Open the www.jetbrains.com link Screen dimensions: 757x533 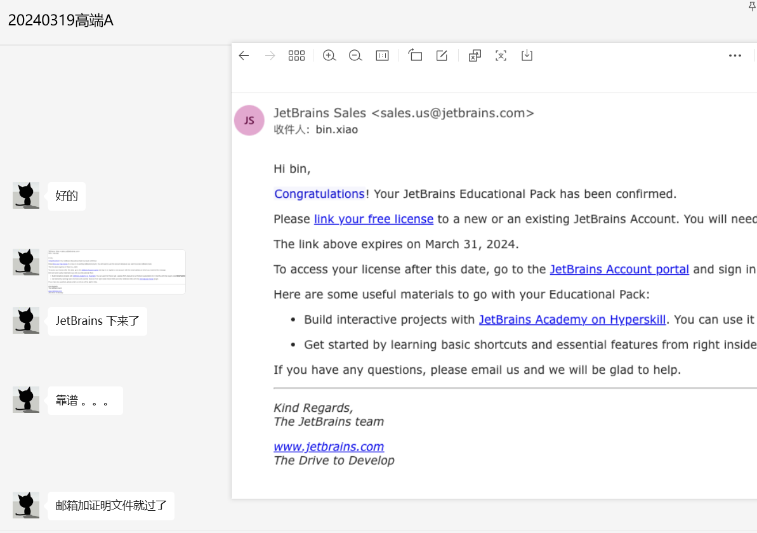tap(329, 447)
